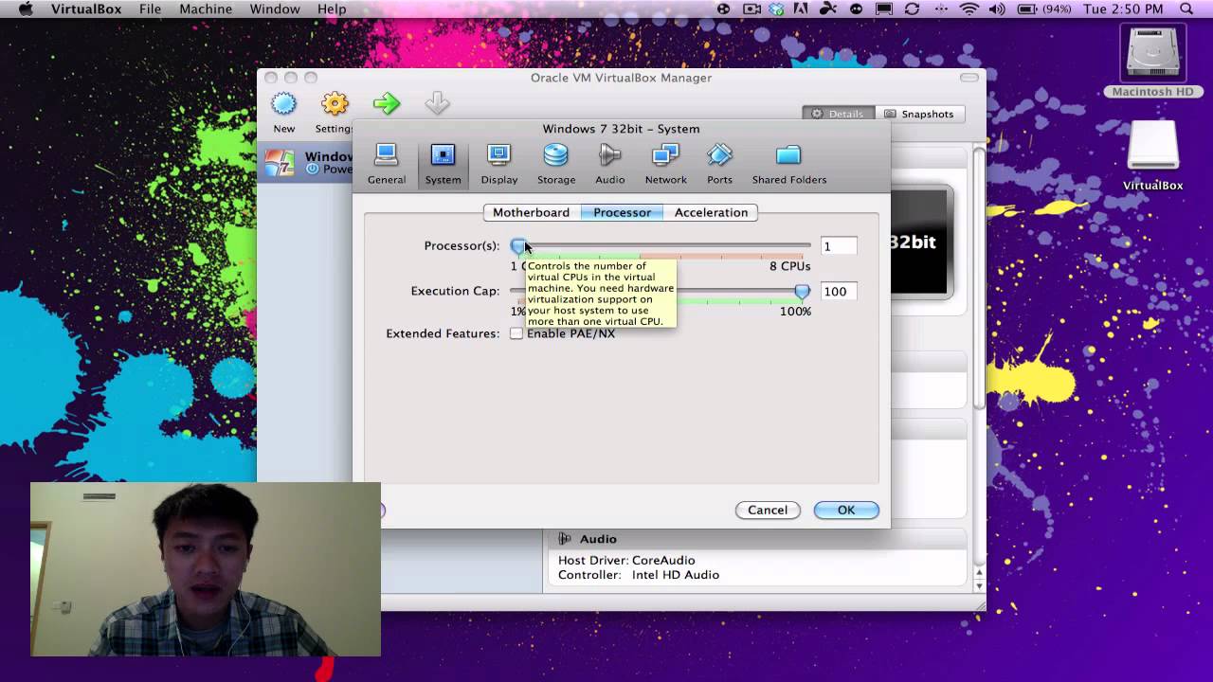Click the New virtual machine icon

(283, 104)
